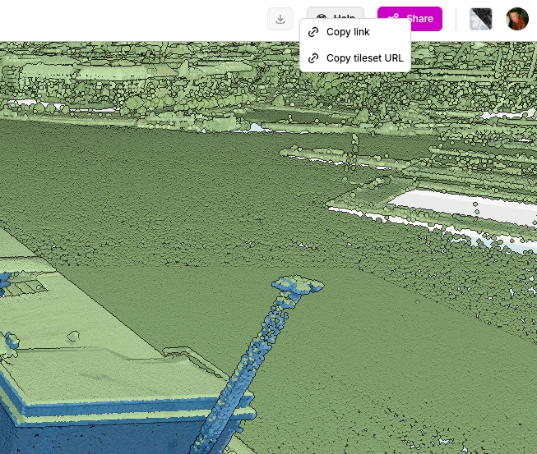
Task: Click the chain icon beside Copy link
Action: pos(313,32)
